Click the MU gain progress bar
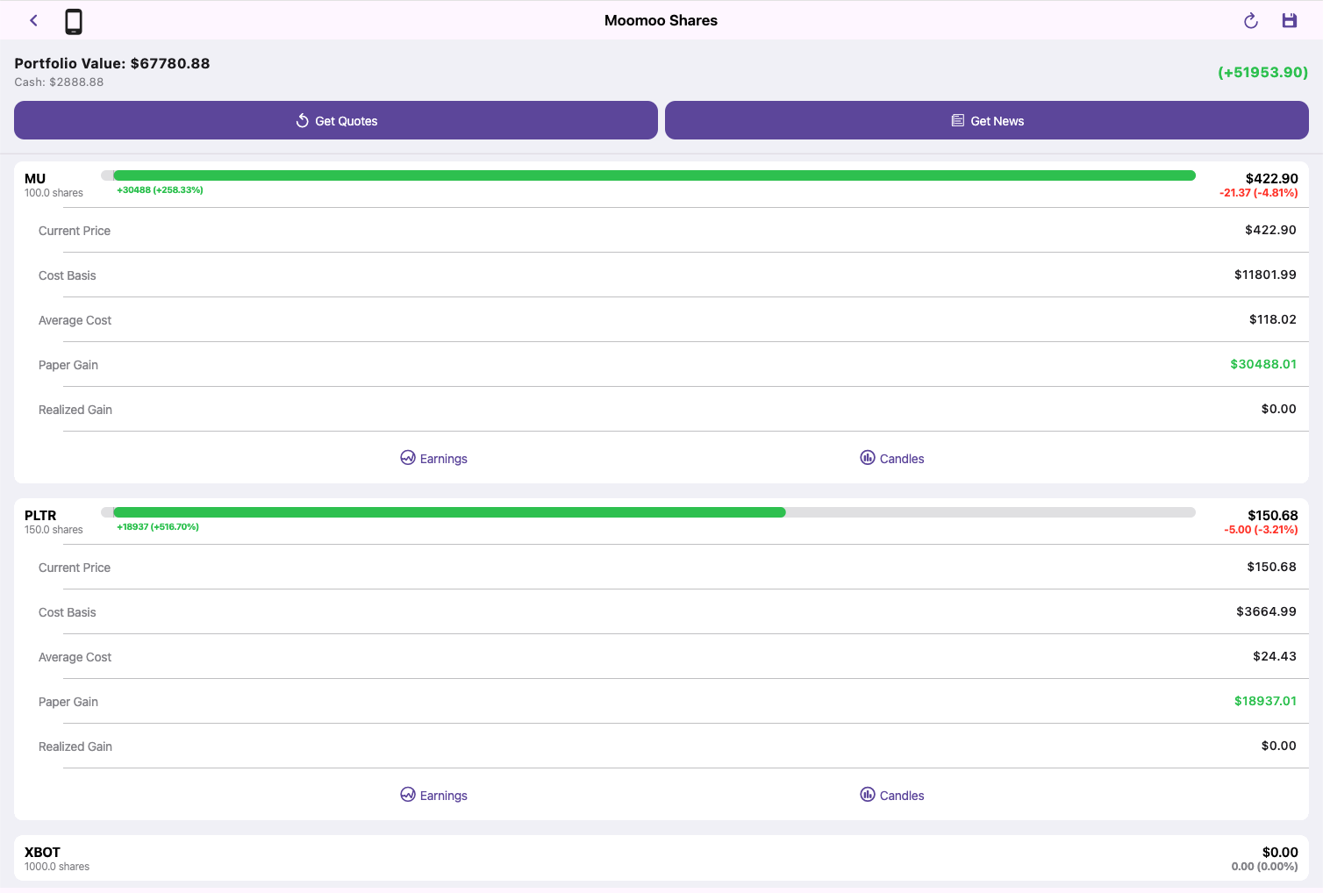Screen dimensions: 1323x893 [649, 175]
